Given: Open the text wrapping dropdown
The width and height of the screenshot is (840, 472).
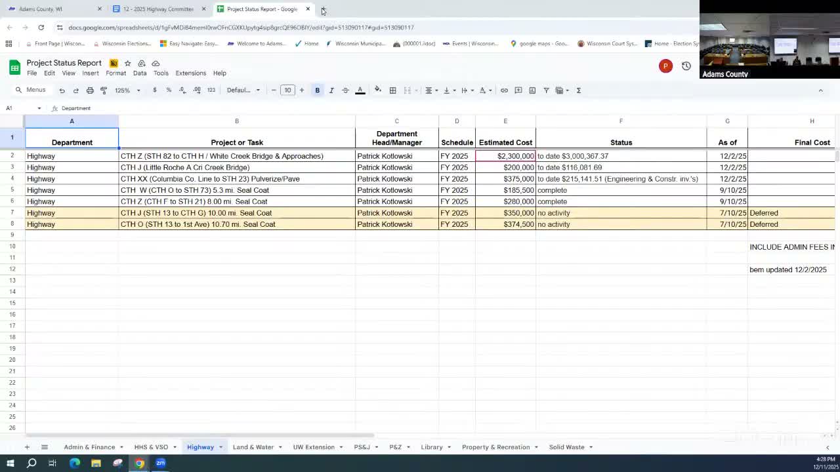Looking at the screenshot, I should tap(467, 90).
